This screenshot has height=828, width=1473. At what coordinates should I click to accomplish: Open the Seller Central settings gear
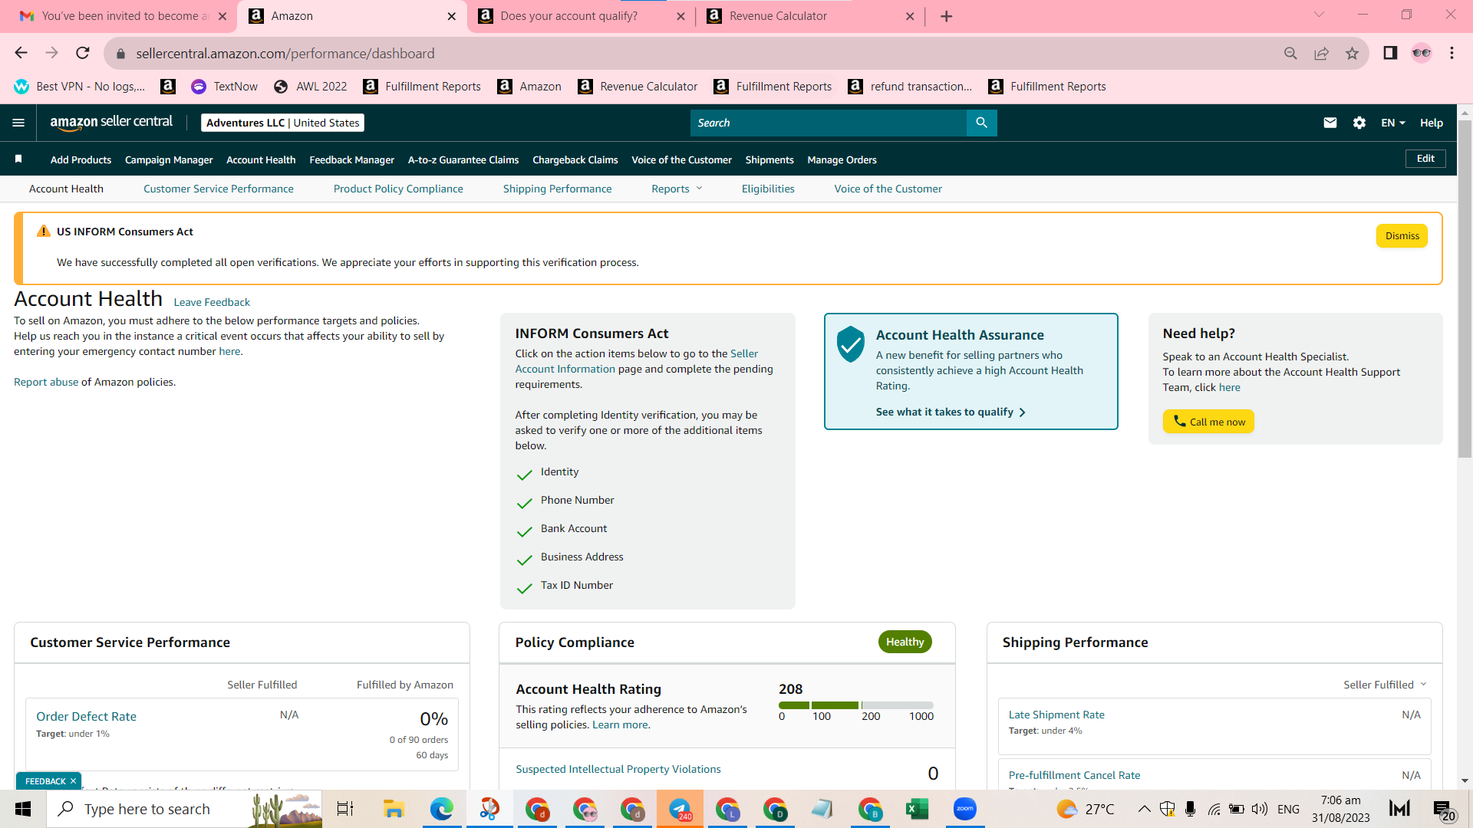click(1359, 123)
